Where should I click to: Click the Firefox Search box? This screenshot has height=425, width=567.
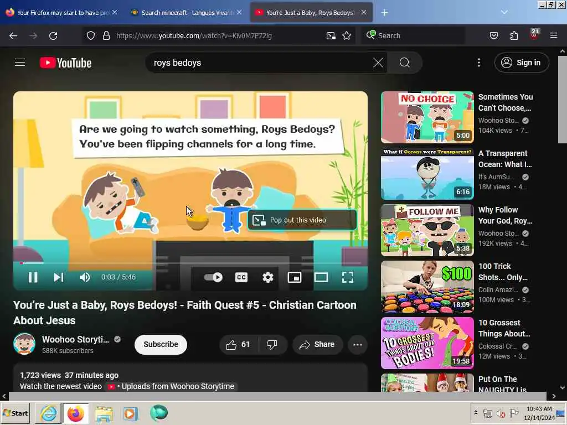413,35
